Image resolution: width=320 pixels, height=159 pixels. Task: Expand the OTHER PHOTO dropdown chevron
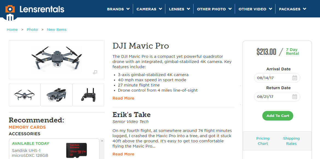point(230,9)
